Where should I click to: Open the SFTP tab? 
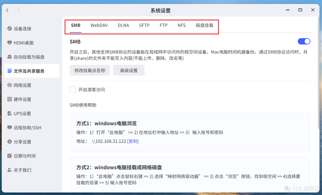point(144,25)
